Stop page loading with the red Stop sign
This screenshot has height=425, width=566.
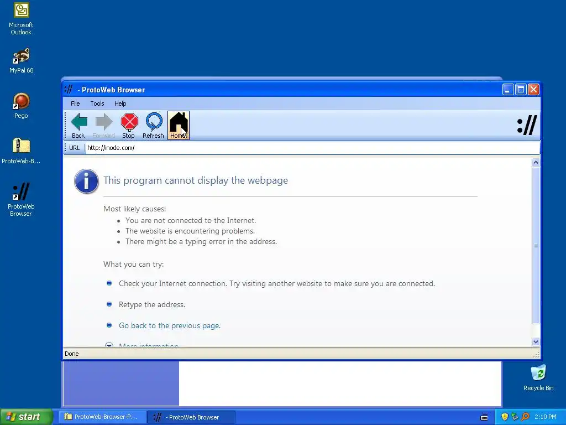[x=129, y=126]
